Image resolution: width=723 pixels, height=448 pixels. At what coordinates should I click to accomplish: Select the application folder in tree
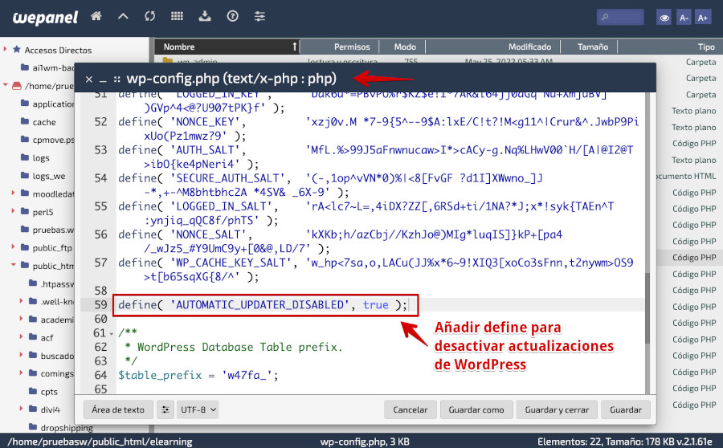(53, 104)
